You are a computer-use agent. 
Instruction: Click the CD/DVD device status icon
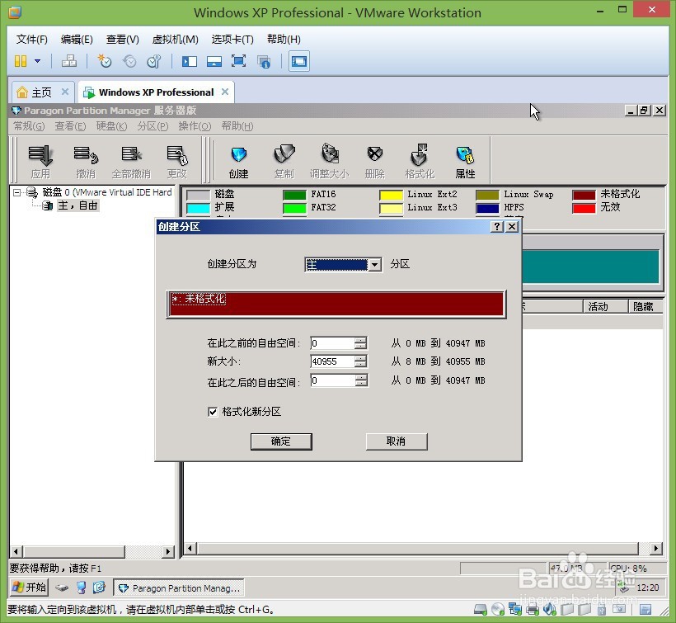click(x=498, y=610)
